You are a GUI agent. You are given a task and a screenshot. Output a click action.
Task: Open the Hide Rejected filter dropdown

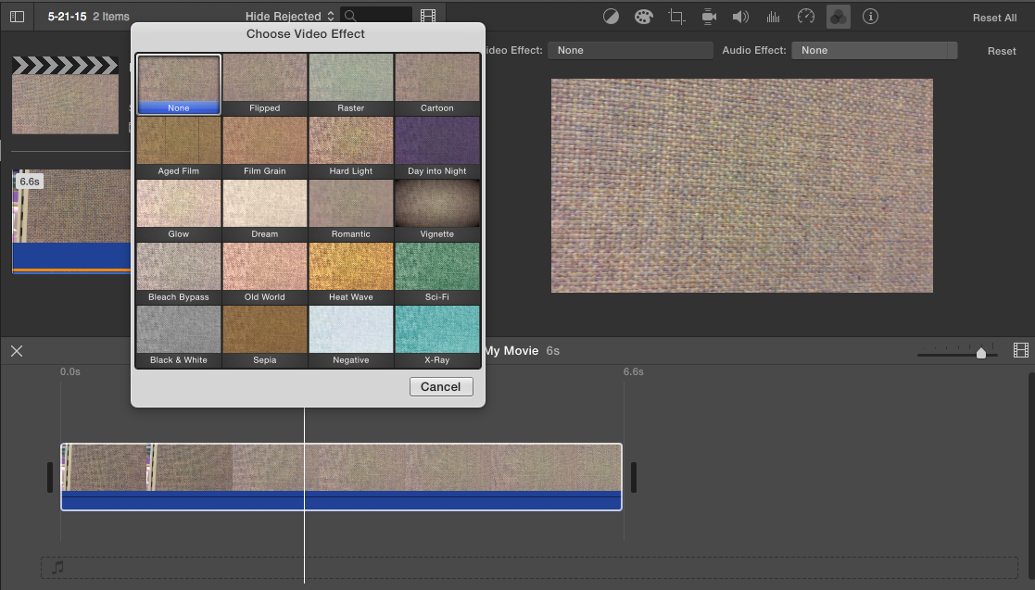point(289,17)
